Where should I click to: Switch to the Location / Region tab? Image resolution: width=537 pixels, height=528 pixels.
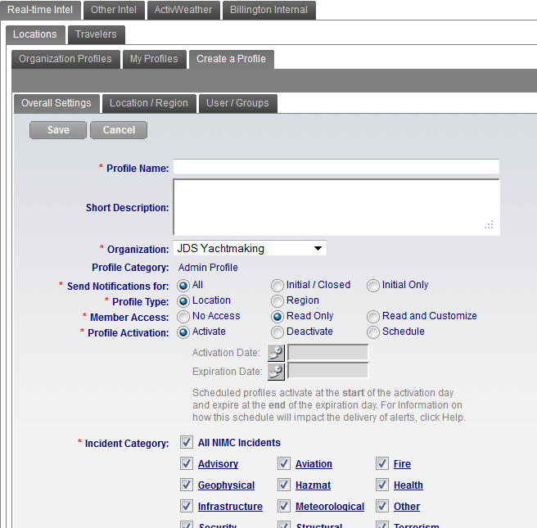[149, 103]
